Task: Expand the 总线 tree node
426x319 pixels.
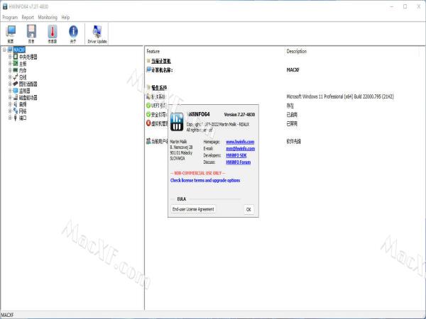Action: point(10,77)
